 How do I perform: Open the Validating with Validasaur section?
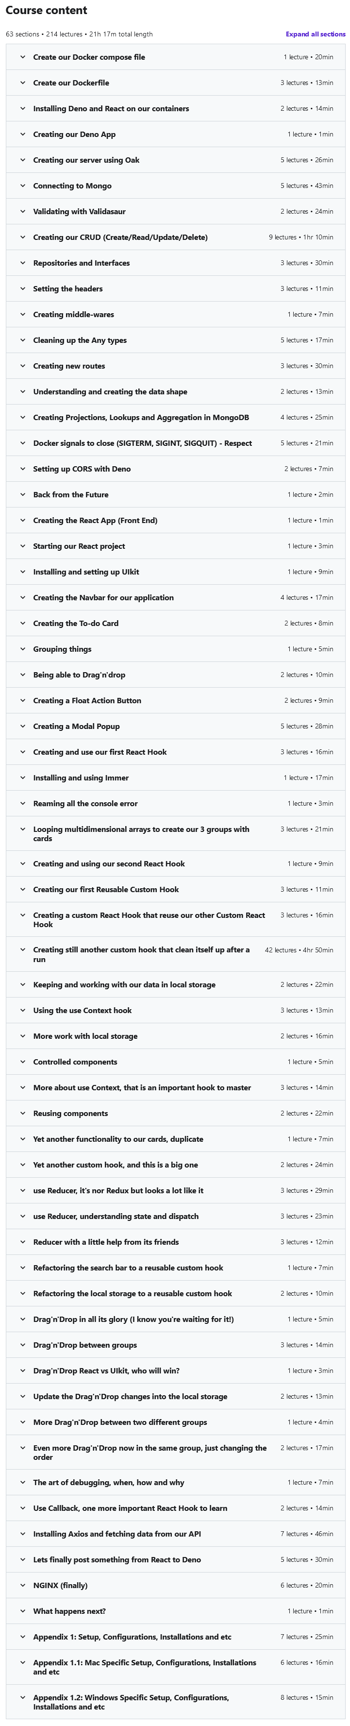tap(79, 212)
